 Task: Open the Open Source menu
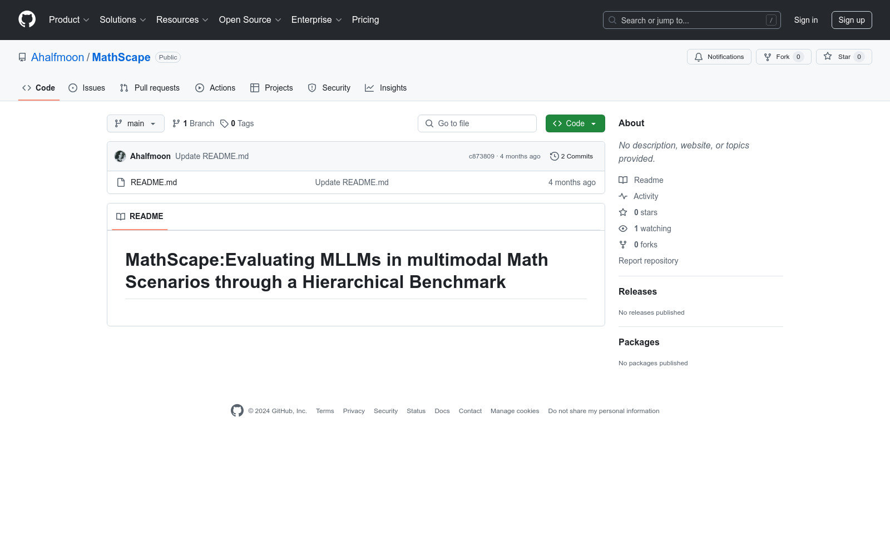(x=250, y=20)
